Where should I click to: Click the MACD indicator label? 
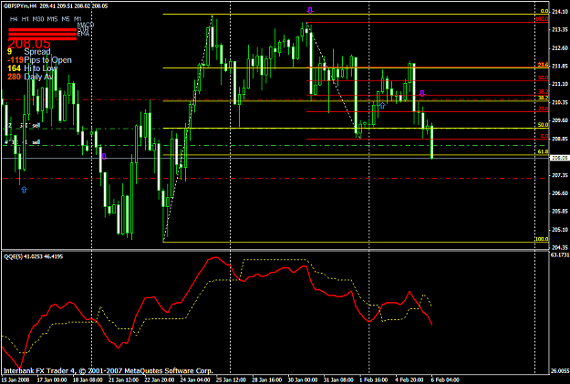[86, 25]
